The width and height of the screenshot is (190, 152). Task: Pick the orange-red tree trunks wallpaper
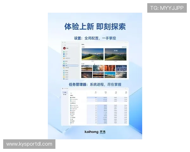tap(110, 68)
